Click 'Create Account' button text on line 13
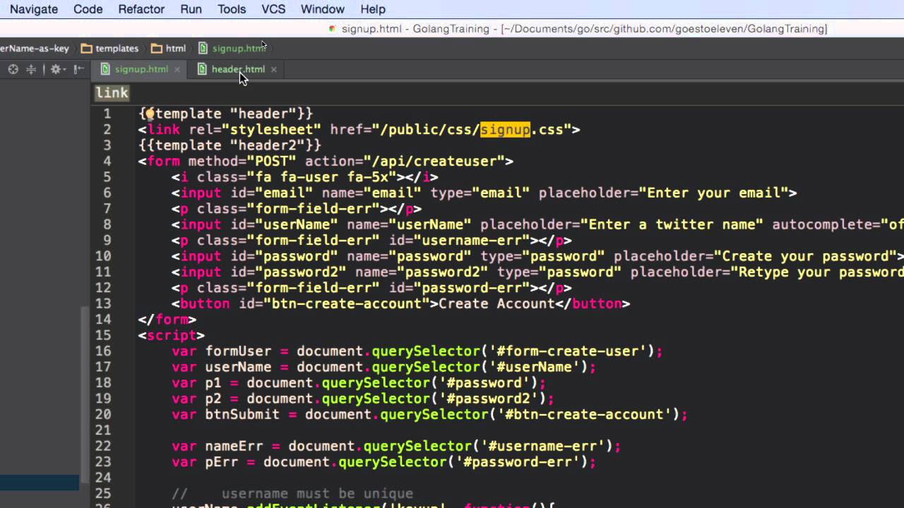 point(496,304)
